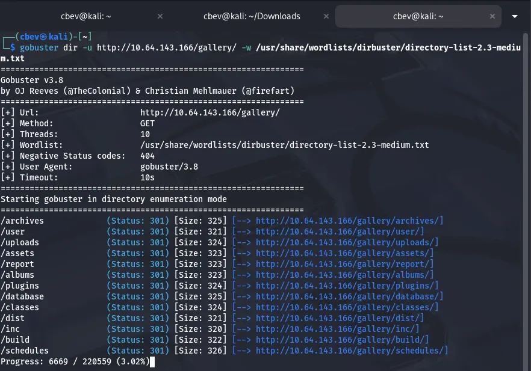
Task: Open the gallery/classes/ redirect URL
Action: point(347,307)
